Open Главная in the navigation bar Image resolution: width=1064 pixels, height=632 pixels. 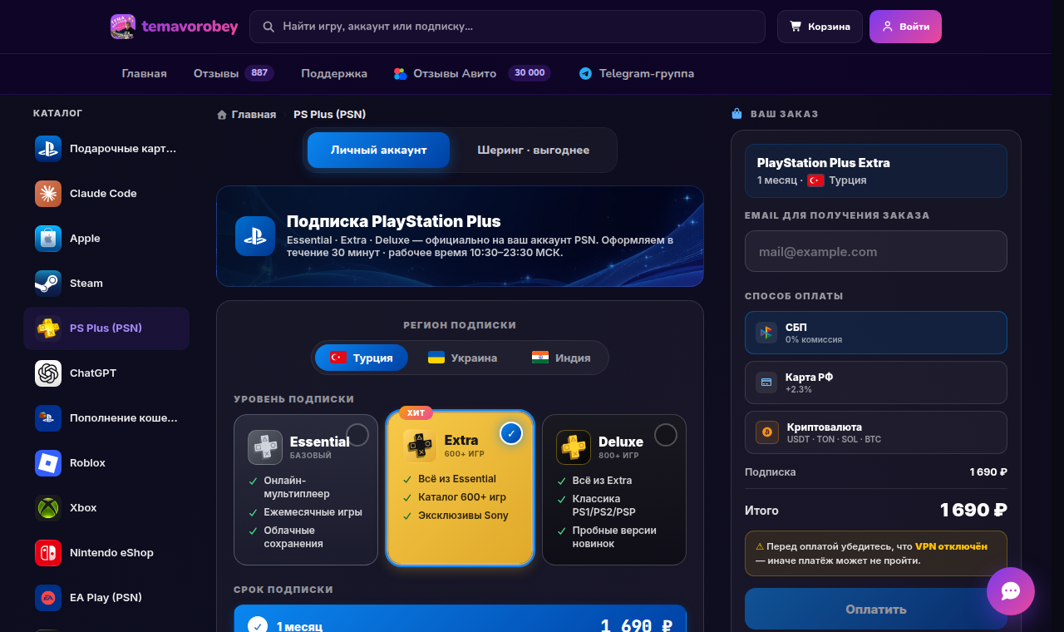145,74
